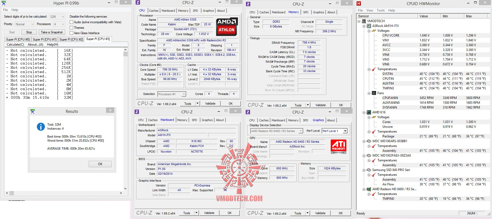492x219 pixels.
Task: Collapse ASRock AM1H-ITX using its minus box
Action: (x=364, y=26)
